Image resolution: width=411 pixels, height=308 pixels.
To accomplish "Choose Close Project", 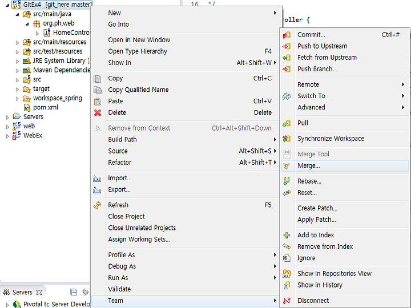I will pyautogui.click(x=185, y=217).
